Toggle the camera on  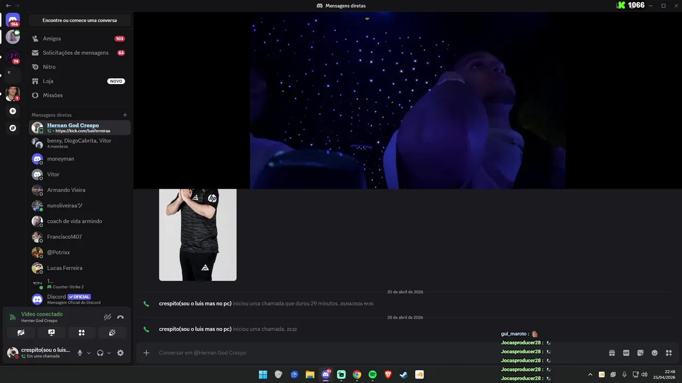[21, 332]
